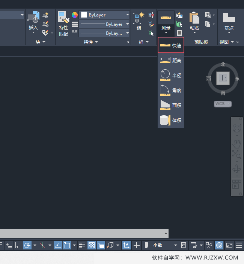The width and height of the screenshot is (244, 264).
Task: Click the Edit attributes tag icon
Action: click(x=45, y=33)
